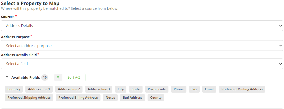Collapse the Available Fields section

point(7,77)
